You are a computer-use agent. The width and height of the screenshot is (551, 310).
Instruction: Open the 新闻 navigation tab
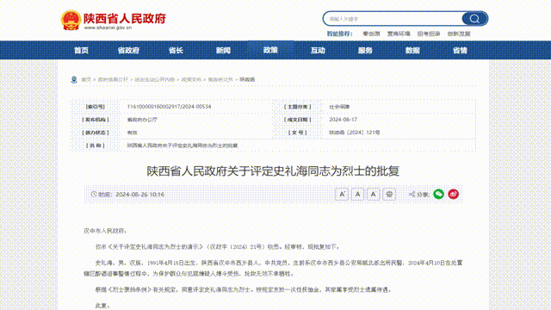[x=223, y=50]
